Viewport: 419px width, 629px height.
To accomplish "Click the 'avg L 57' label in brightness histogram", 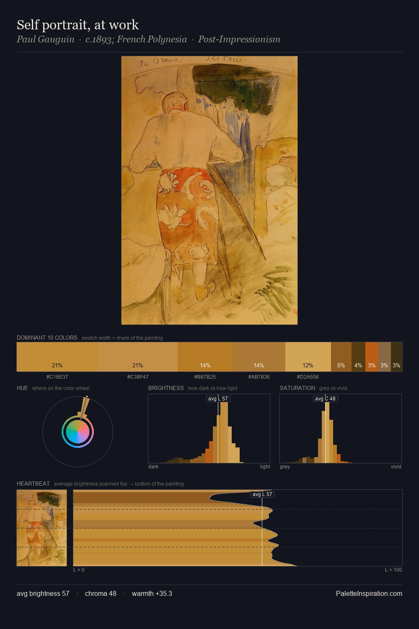I will coord(218,399).
